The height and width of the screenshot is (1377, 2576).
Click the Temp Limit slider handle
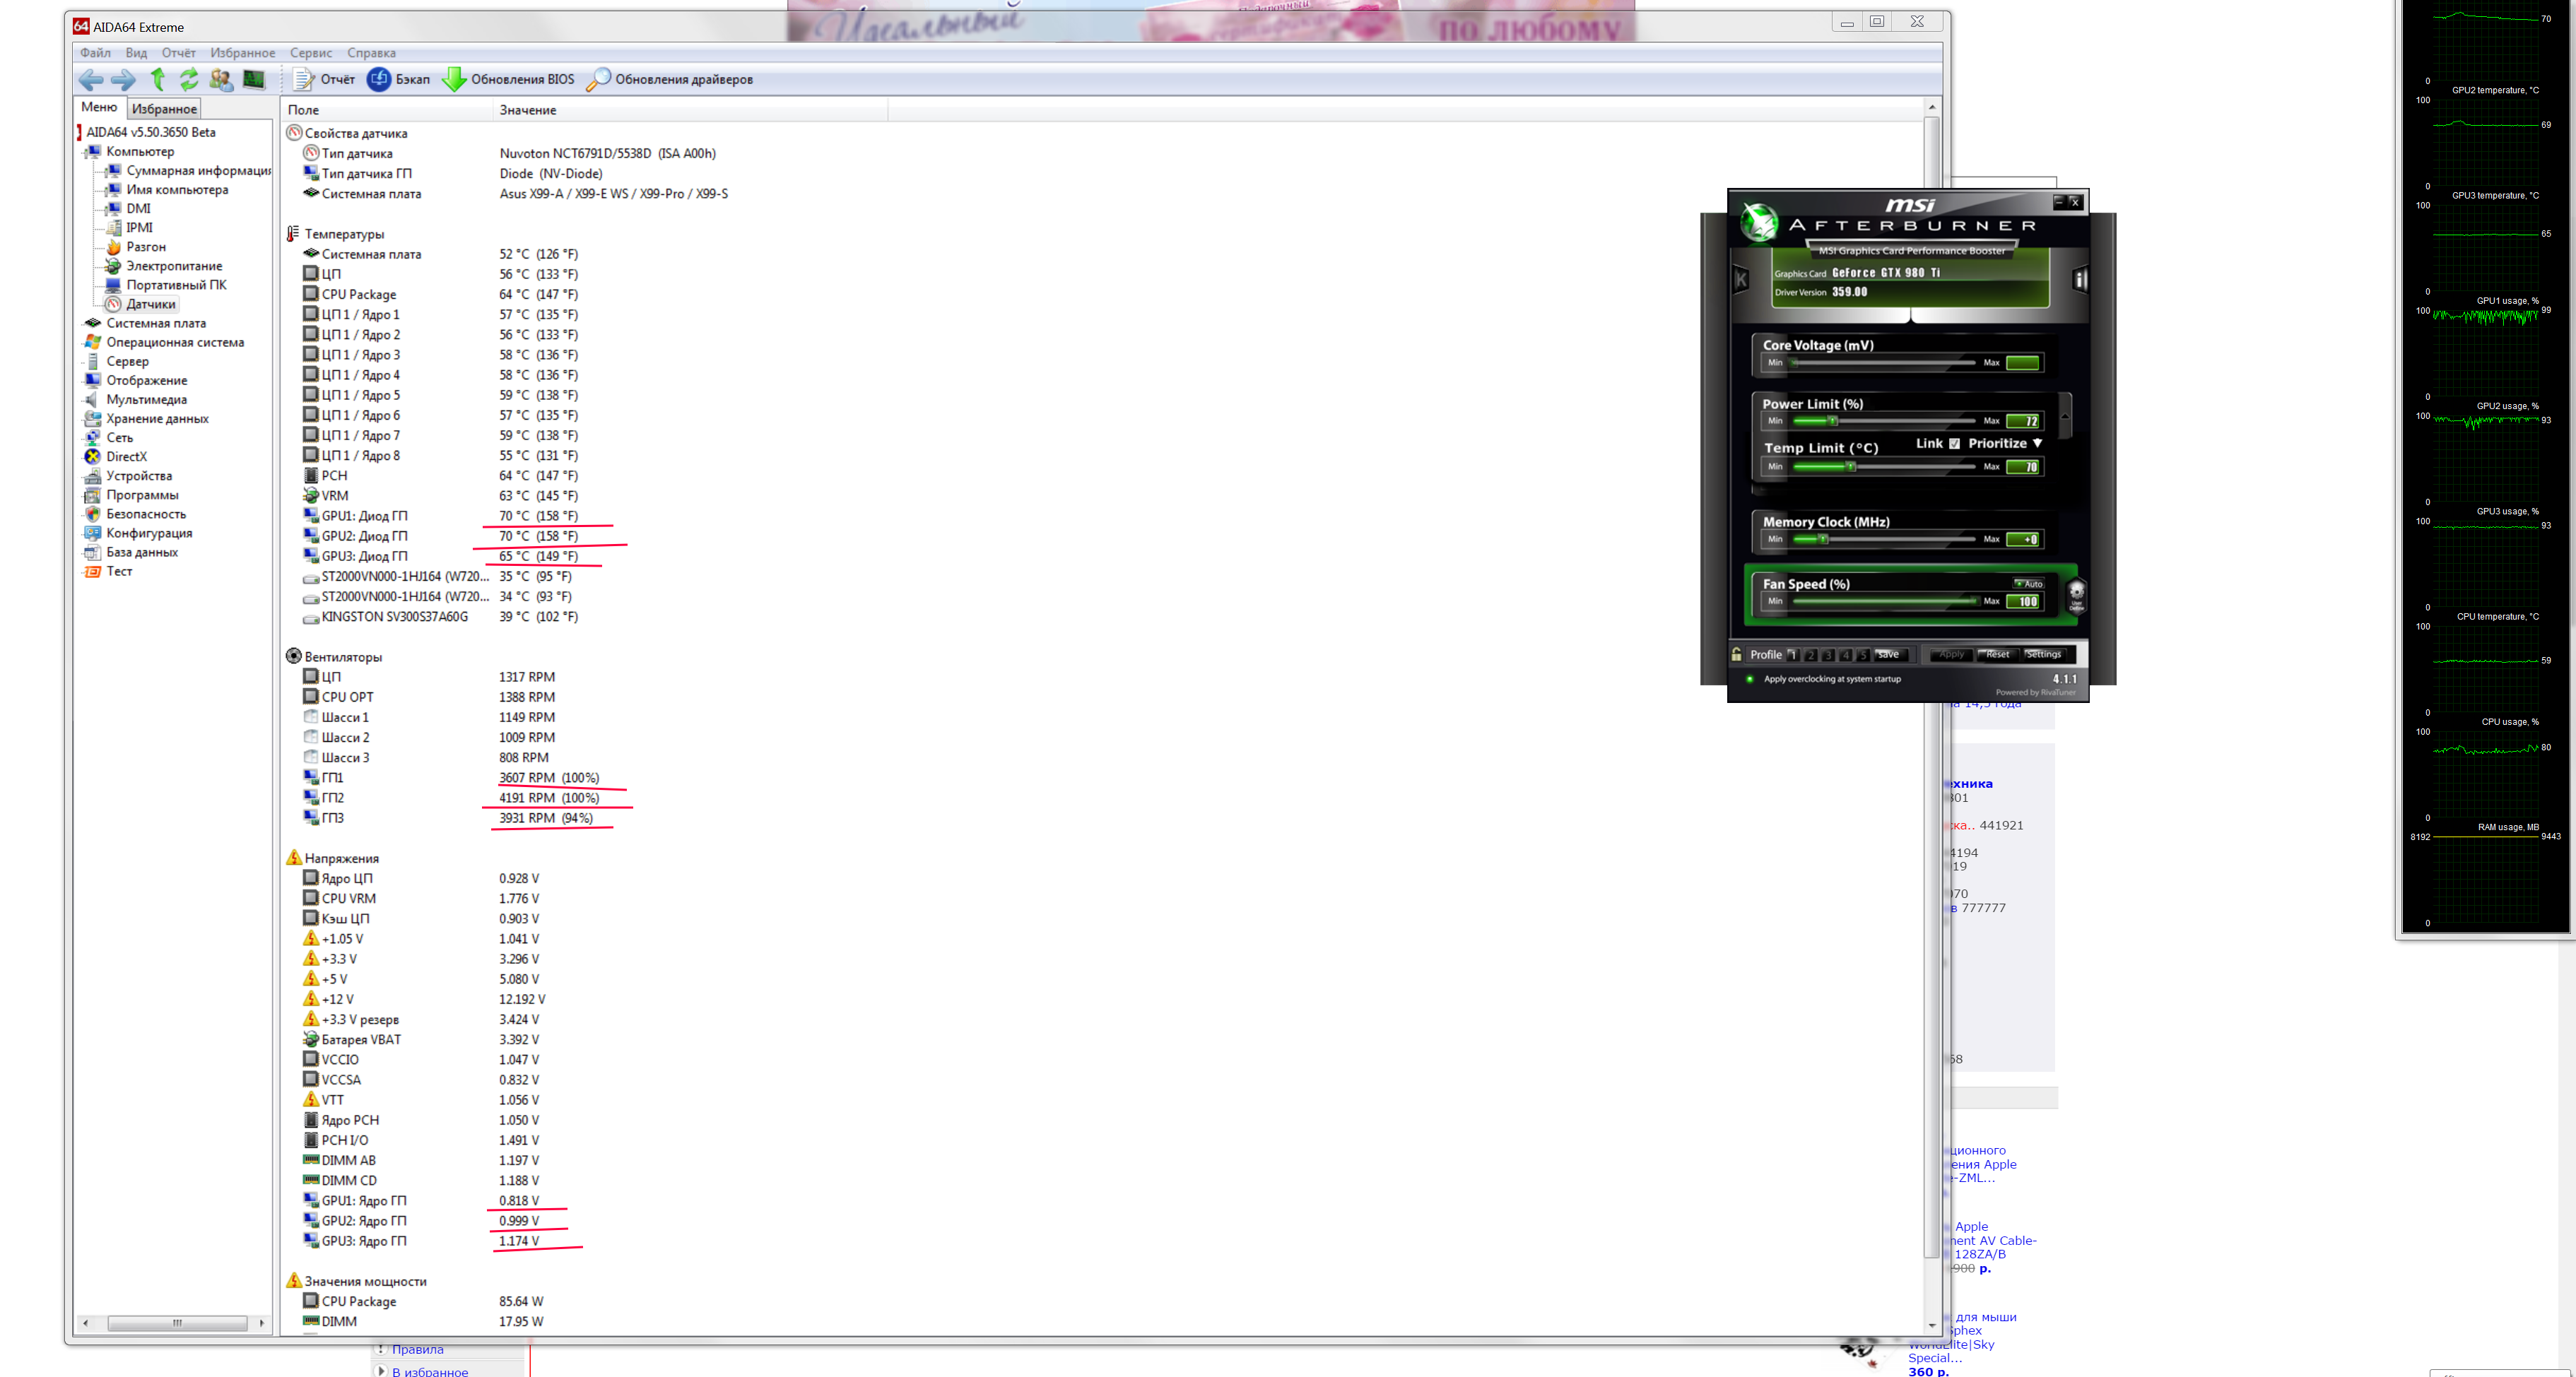[x=1851, y=467]
